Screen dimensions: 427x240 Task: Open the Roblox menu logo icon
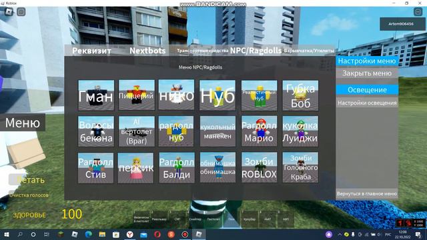pyautogui.click(x=9, y=12)
